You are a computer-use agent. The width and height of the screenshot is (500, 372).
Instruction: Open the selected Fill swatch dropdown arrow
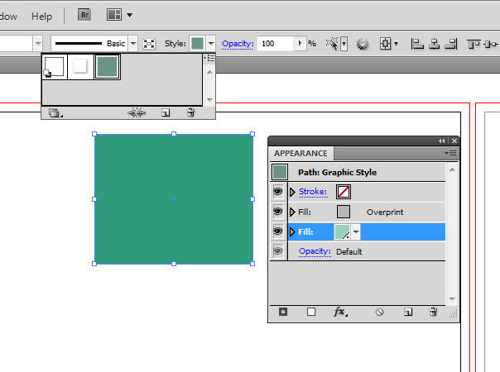[x=356, y=231]
